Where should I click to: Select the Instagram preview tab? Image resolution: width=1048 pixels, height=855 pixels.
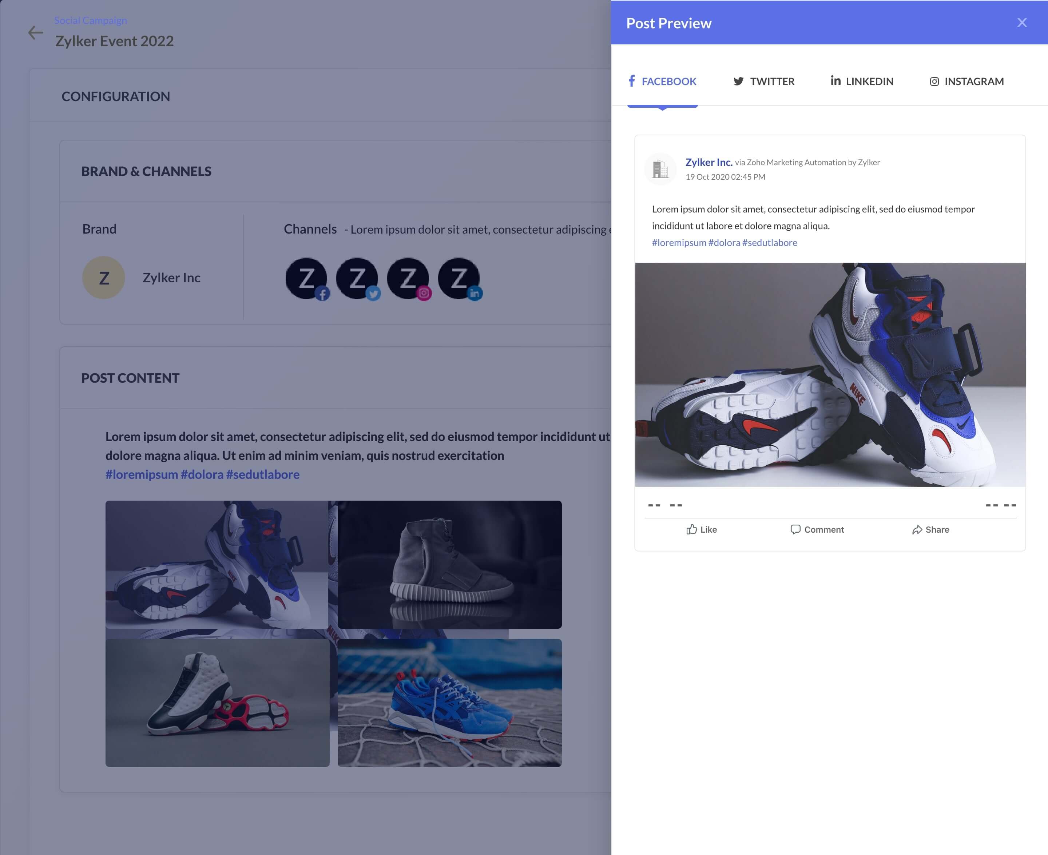tap(966, 81)
